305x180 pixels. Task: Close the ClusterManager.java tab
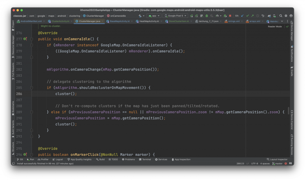tap(102, 21)
